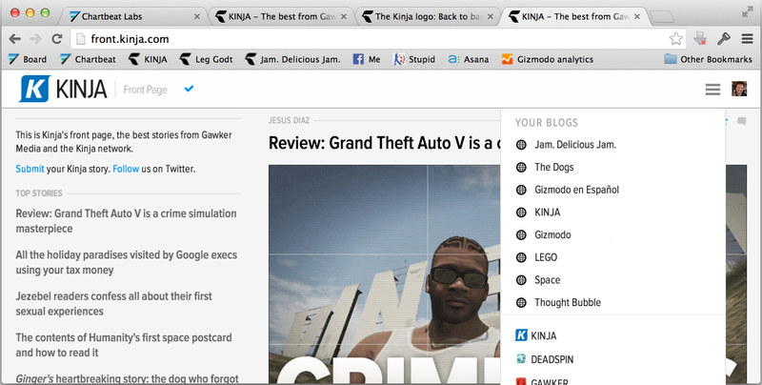Image resolution: width=762 pixels, height=385 pixels.
Task: Click the Kinja K logo in the header
Action: [34, 89]
